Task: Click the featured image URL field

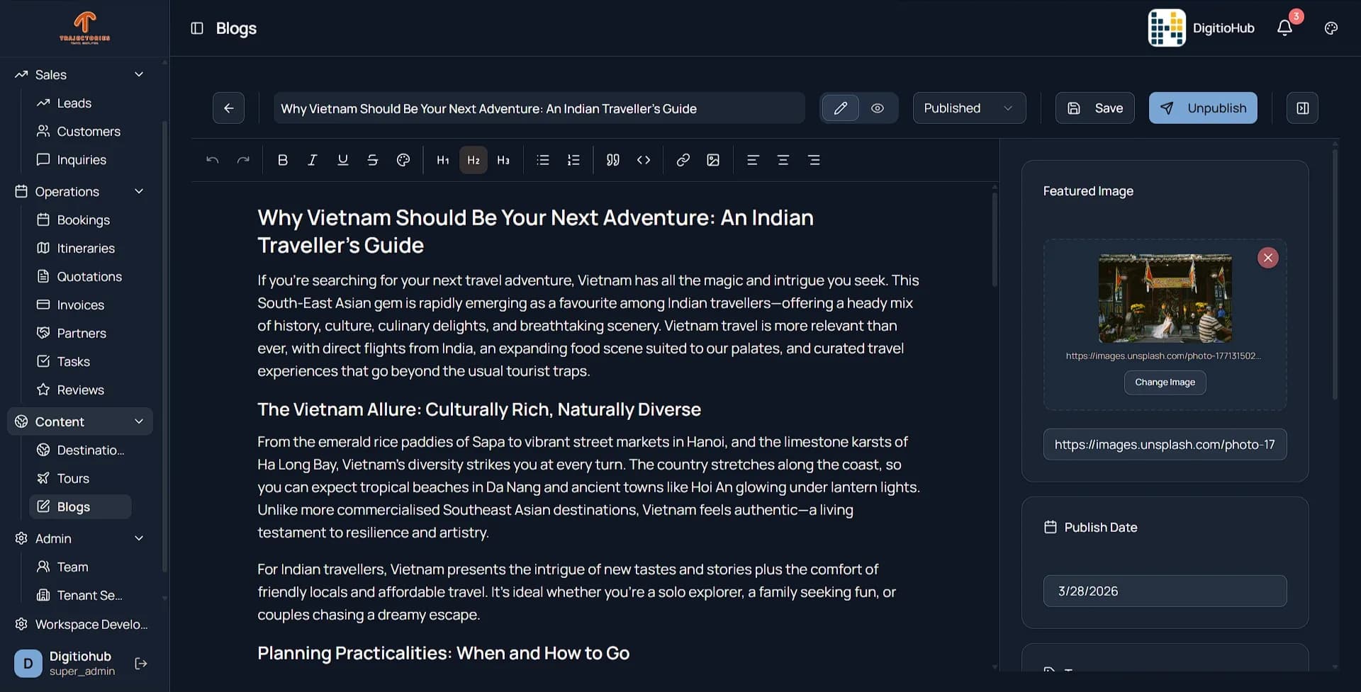Action: (1165, 444)
